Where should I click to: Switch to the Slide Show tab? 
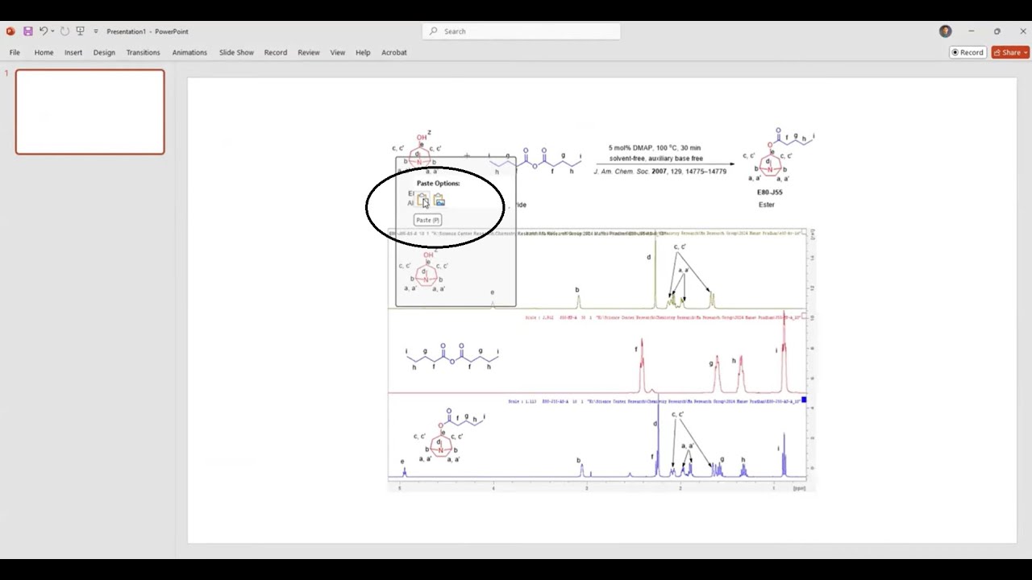tap(236, 52)
